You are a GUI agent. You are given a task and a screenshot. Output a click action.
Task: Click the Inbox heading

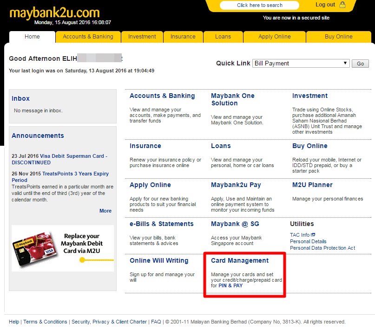pos(20,98)
